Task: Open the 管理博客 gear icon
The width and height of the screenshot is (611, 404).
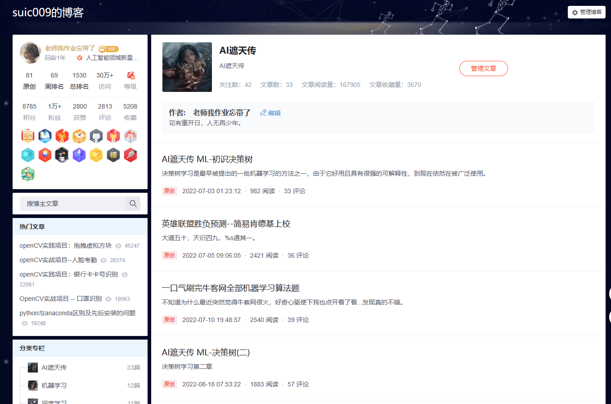Action: click(575, 12)
